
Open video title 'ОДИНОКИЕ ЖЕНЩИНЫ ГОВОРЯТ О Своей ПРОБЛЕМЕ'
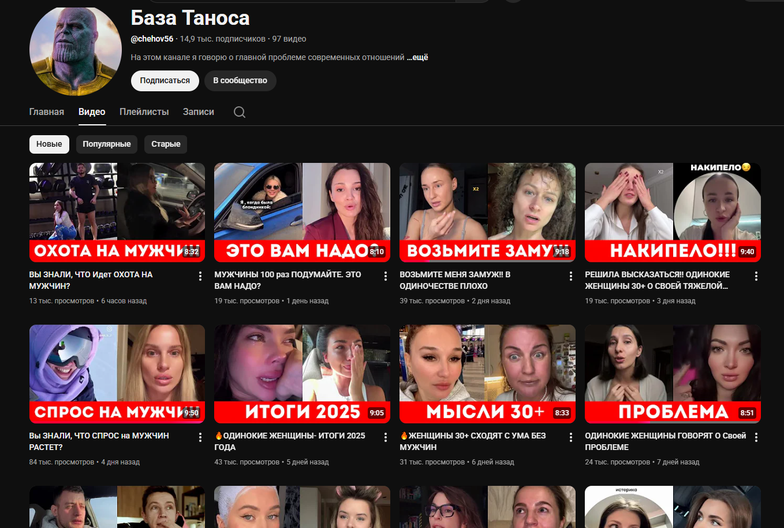[x=666, y=441]
